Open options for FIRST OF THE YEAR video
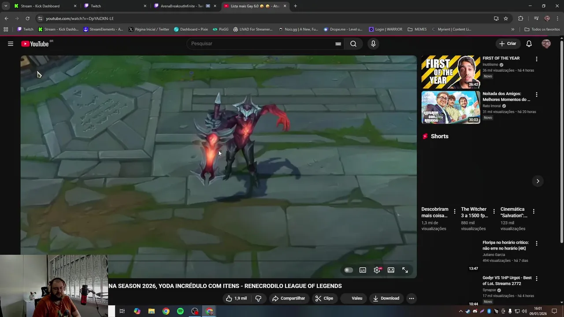Screen dimensions: 564x317 tap(536, 59)
